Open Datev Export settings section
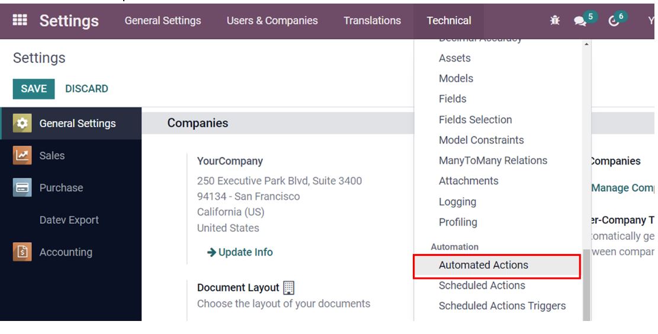 [69, 220]
